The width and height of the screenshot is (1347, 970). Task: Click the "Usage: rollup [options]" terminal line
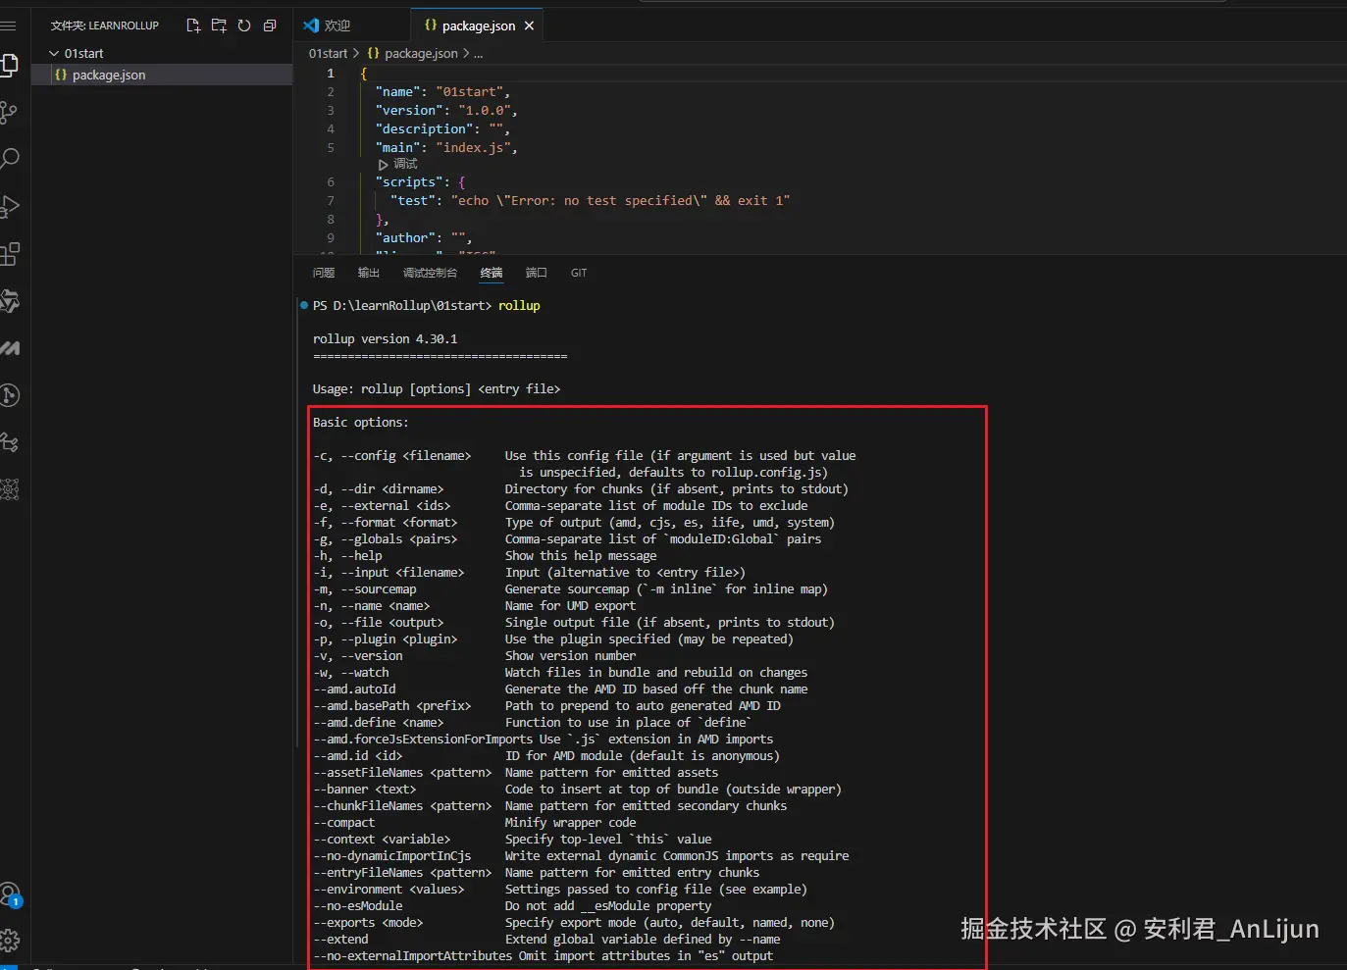[437, 388]
